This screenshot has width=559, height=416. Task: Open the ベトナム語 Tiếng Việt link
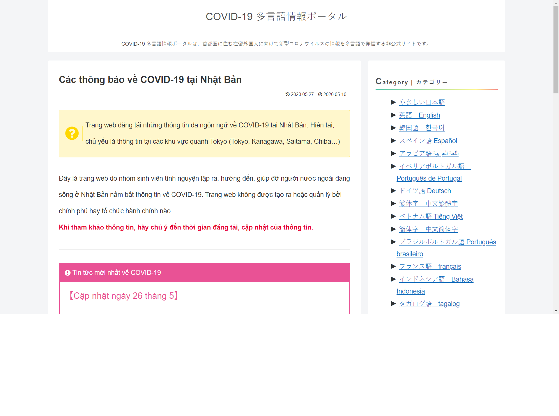(x=431, y=216)
